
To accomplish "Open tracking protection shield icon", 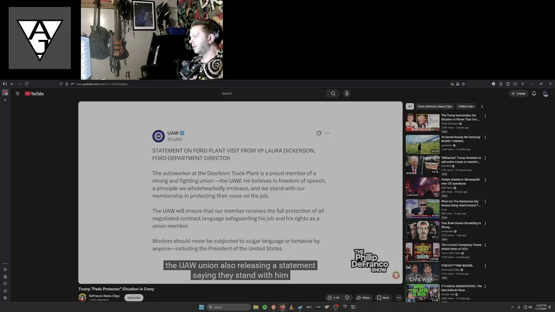I will [61, 84].
